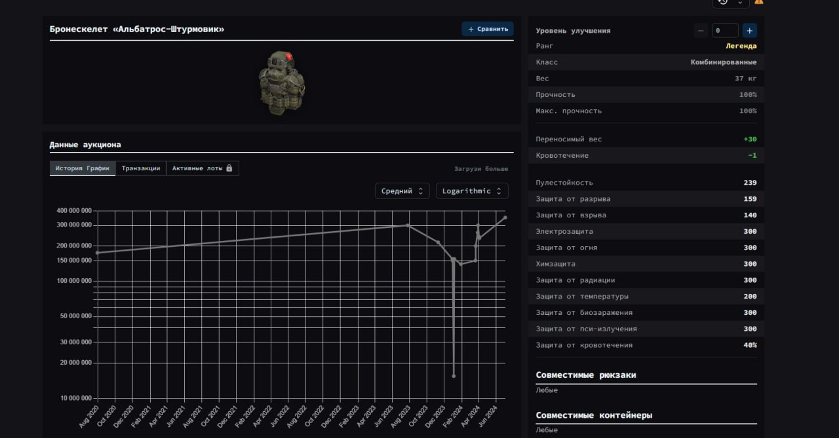The width and height of the screenshot is (839, 438).
Task: Increase the upgrade level with plus
Action: point(750,30)
